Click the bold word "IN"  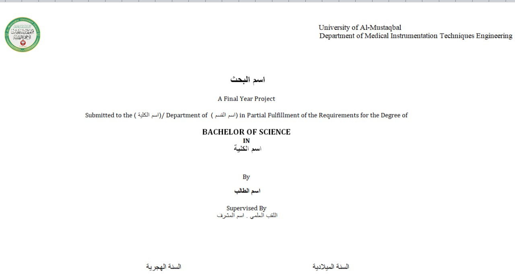pos(246,141)
